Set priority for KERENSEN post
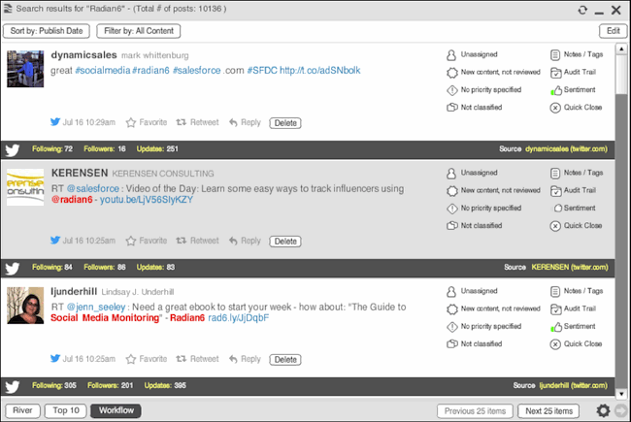The height and width of the screenshot is (422, 631). coord(484,208)
